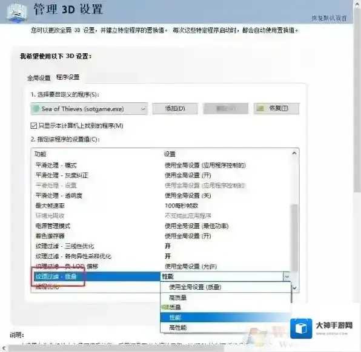Click 使用全局设置 (应用程序控制的) value for 模式

pos(205,165)
